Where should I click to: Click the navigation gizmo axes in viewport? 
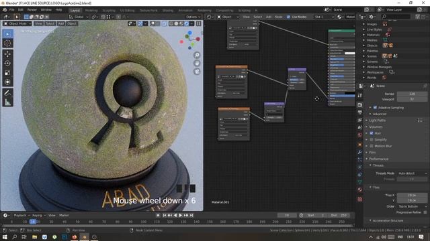pyautogui.click(x=189, y=40)
